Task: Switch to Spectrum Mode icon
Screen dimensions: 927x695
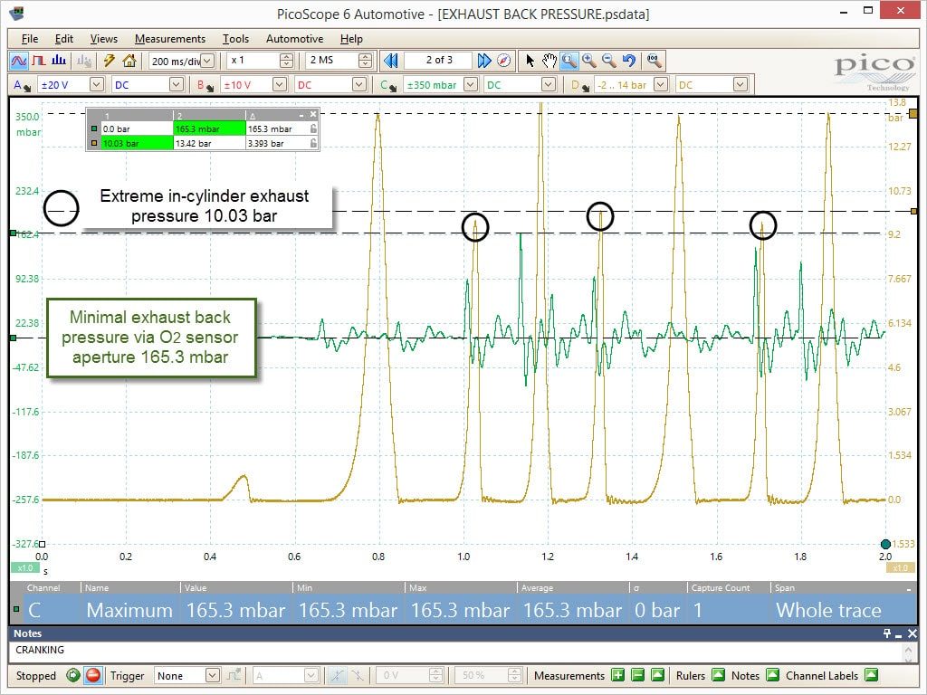Action: [x=59, y=61]
